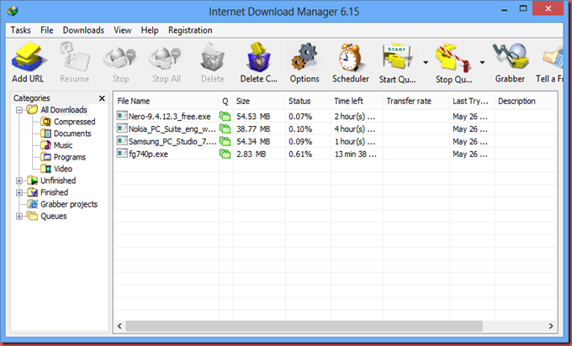Click the Stop Queue icon
572x346 pixels.
[x=453, y=58]
